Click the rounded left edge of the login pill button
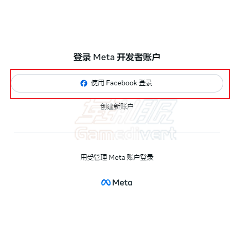 (16, 83)
